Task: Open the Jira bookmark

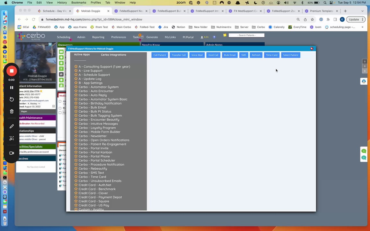Action: coord(163,27)
